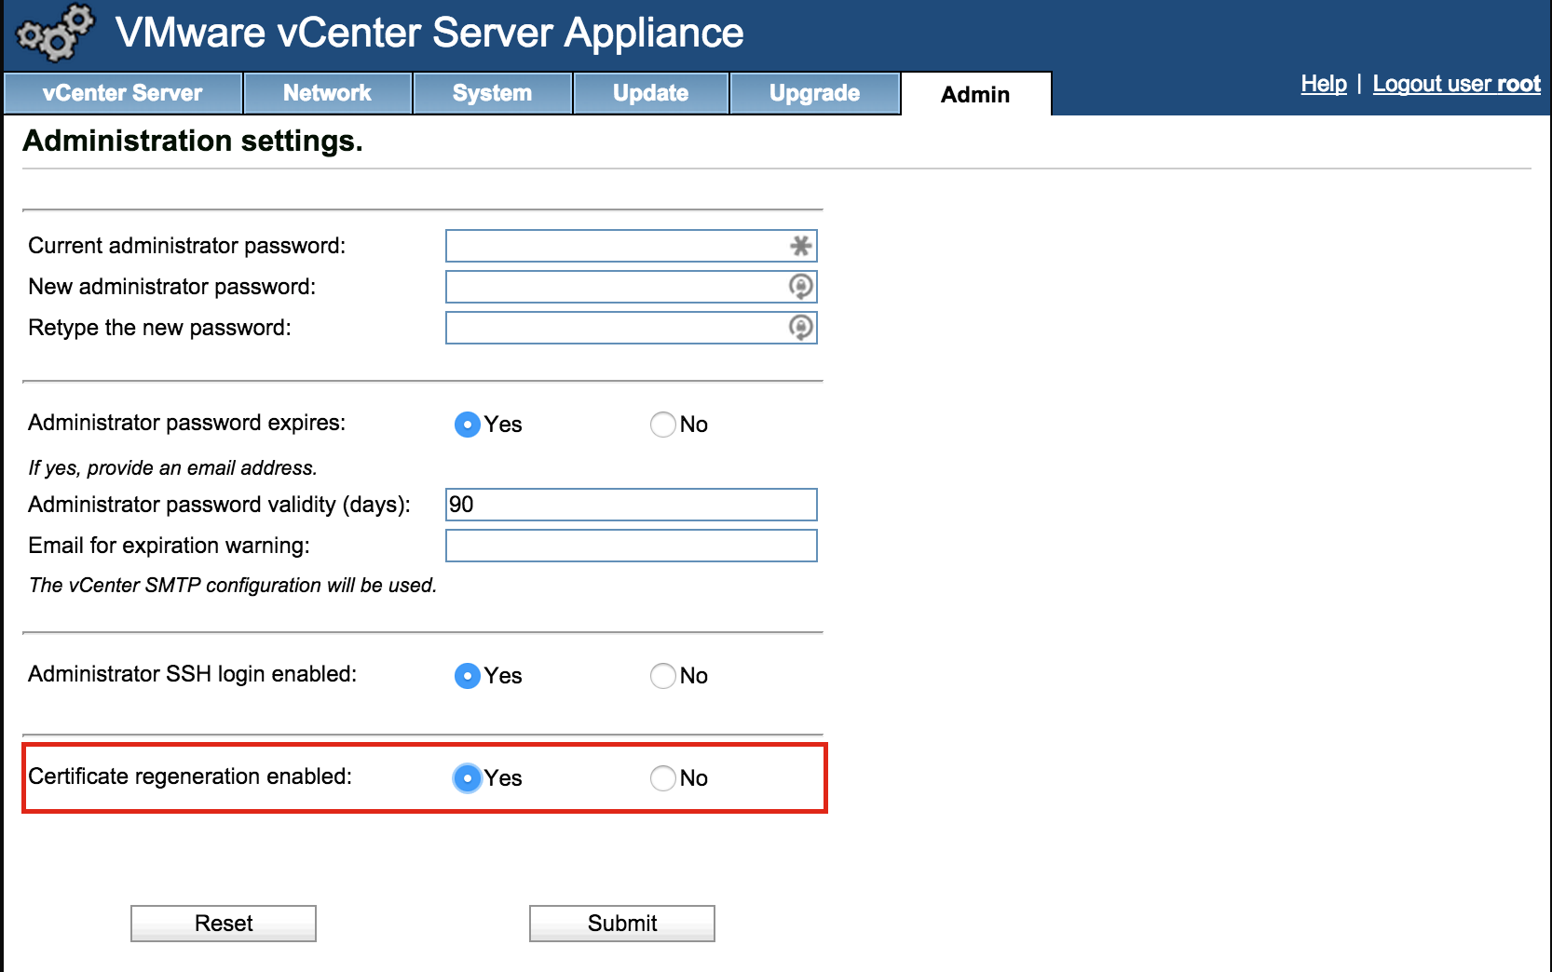Set certificate regeneration to No

(662, 778)
